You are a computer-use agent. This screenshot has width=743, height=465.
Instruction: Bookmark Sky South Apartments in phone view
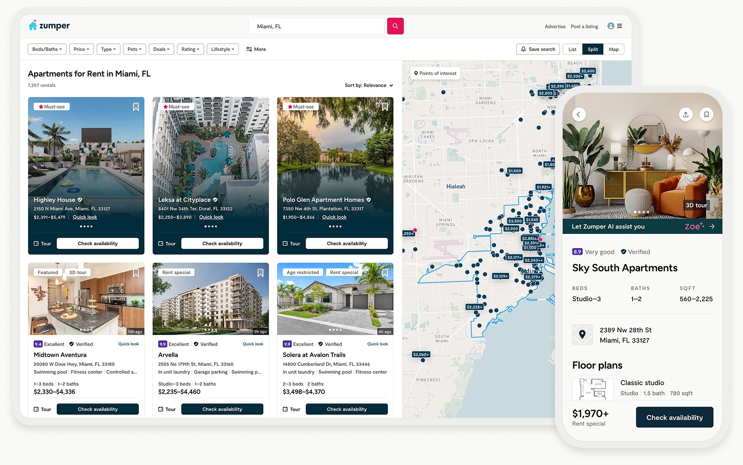click(x=706, y=114)
